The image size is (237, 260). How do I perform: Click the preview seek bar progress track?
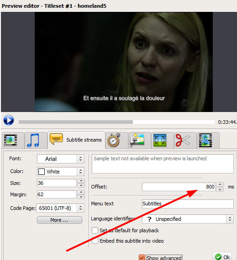pyautogui.click(x=116, y=122)
